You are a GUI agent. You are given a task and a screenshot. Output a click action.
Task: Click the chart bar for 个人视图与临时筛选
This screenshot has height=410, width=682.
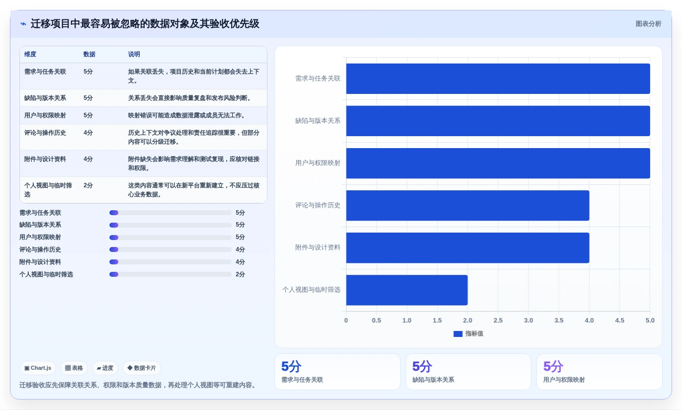[407, 290]
